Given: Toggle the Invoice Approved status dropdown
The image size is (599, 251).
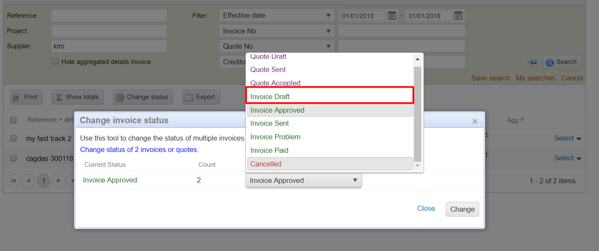Looking at the screenshot, I should pyautogui.click(x=304, y=180).
